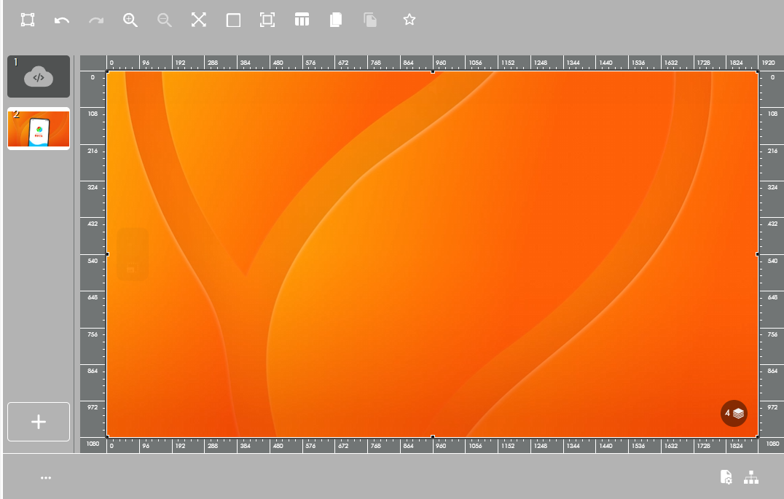Open the three-dots more options menu

point(46,478)
